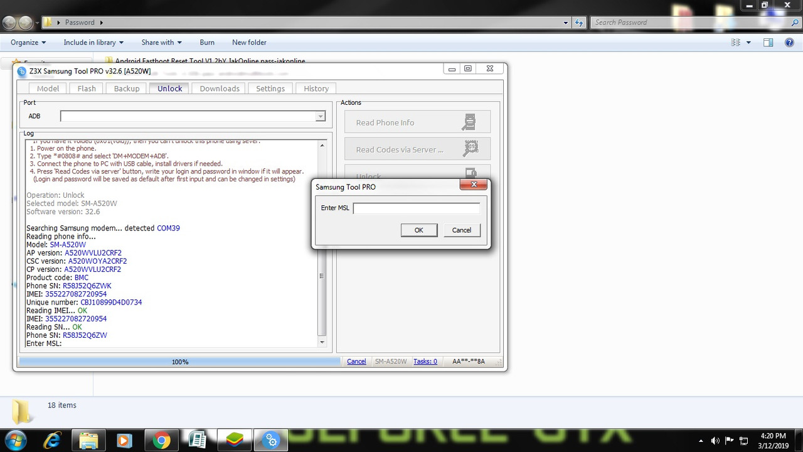Confirm the MSL dialog with OK

click(x=418, y=230)
